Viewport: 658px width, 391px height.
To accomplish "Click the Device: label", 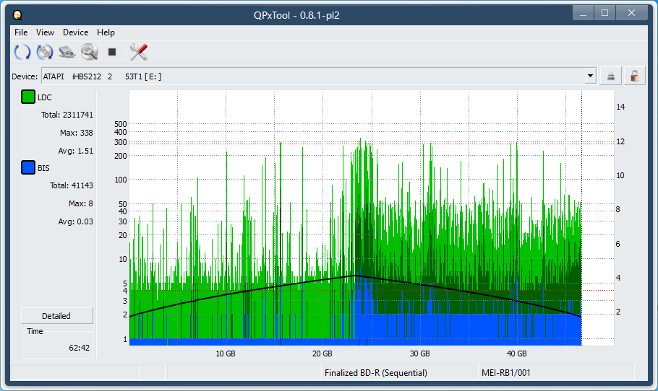I will [25, 76].
